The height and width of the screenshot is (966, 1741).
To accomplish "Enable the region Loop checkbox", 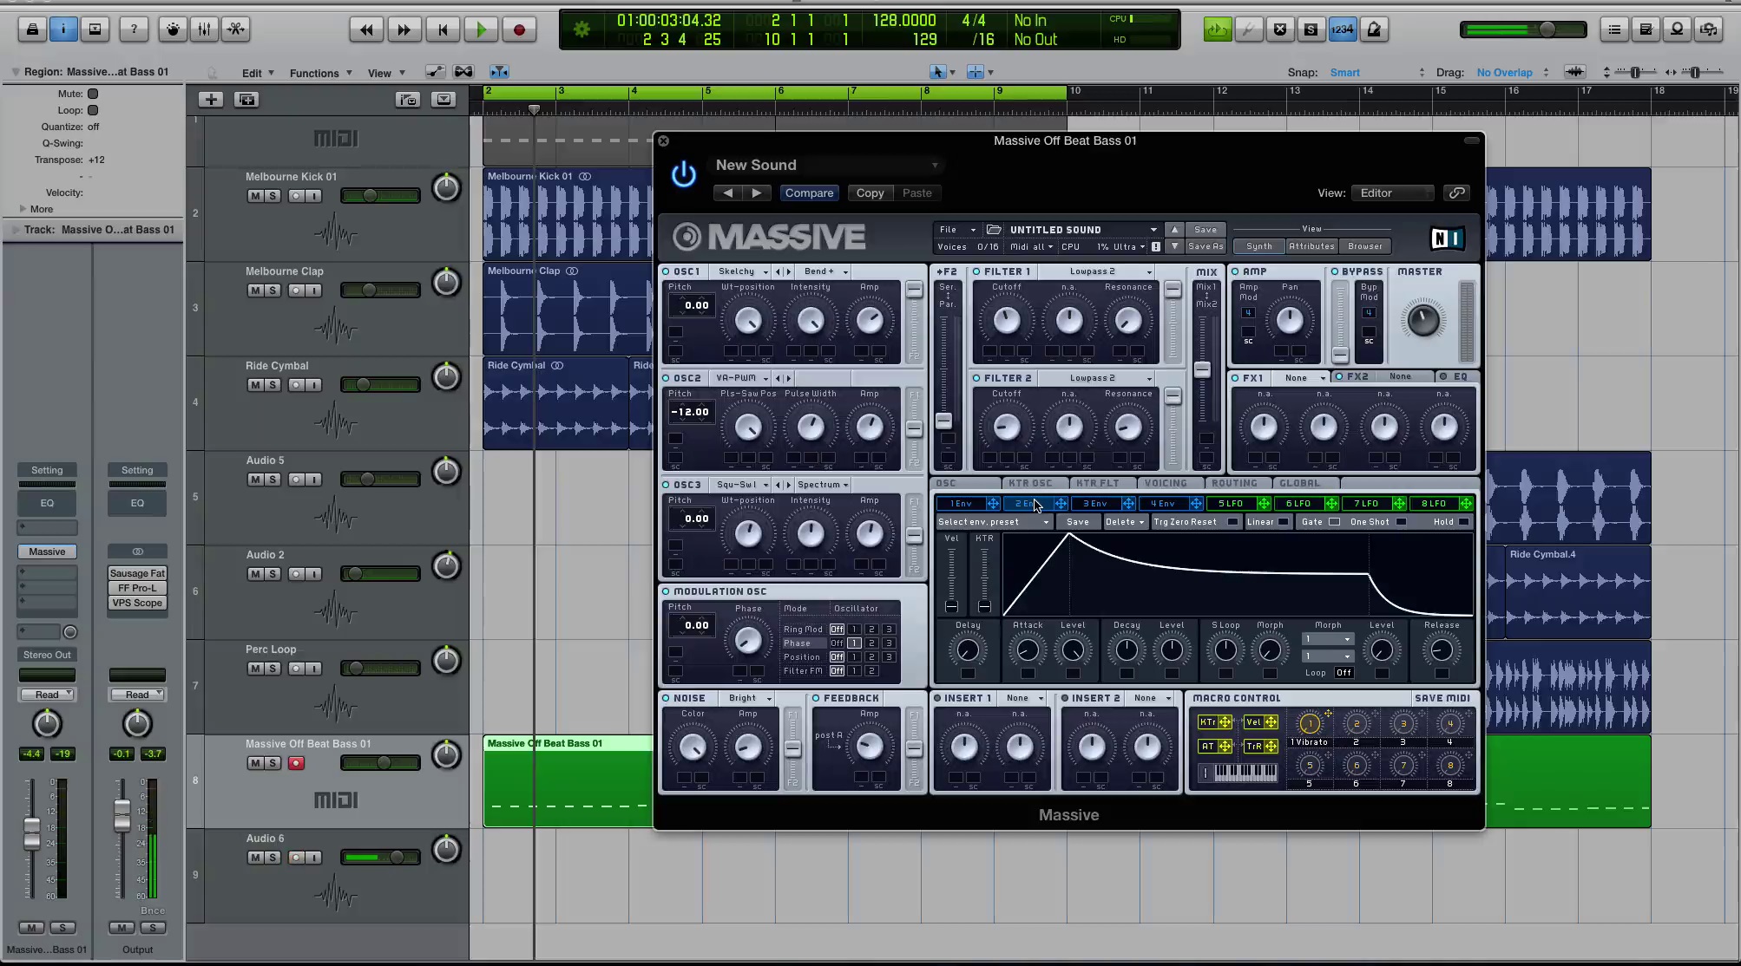I will click(x=93, y=110).
